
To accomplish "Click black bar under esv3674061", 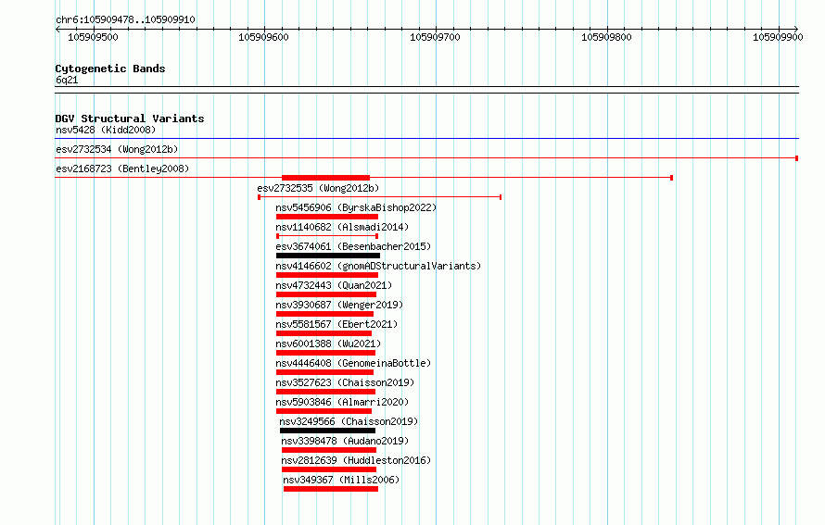I will 328,256.
